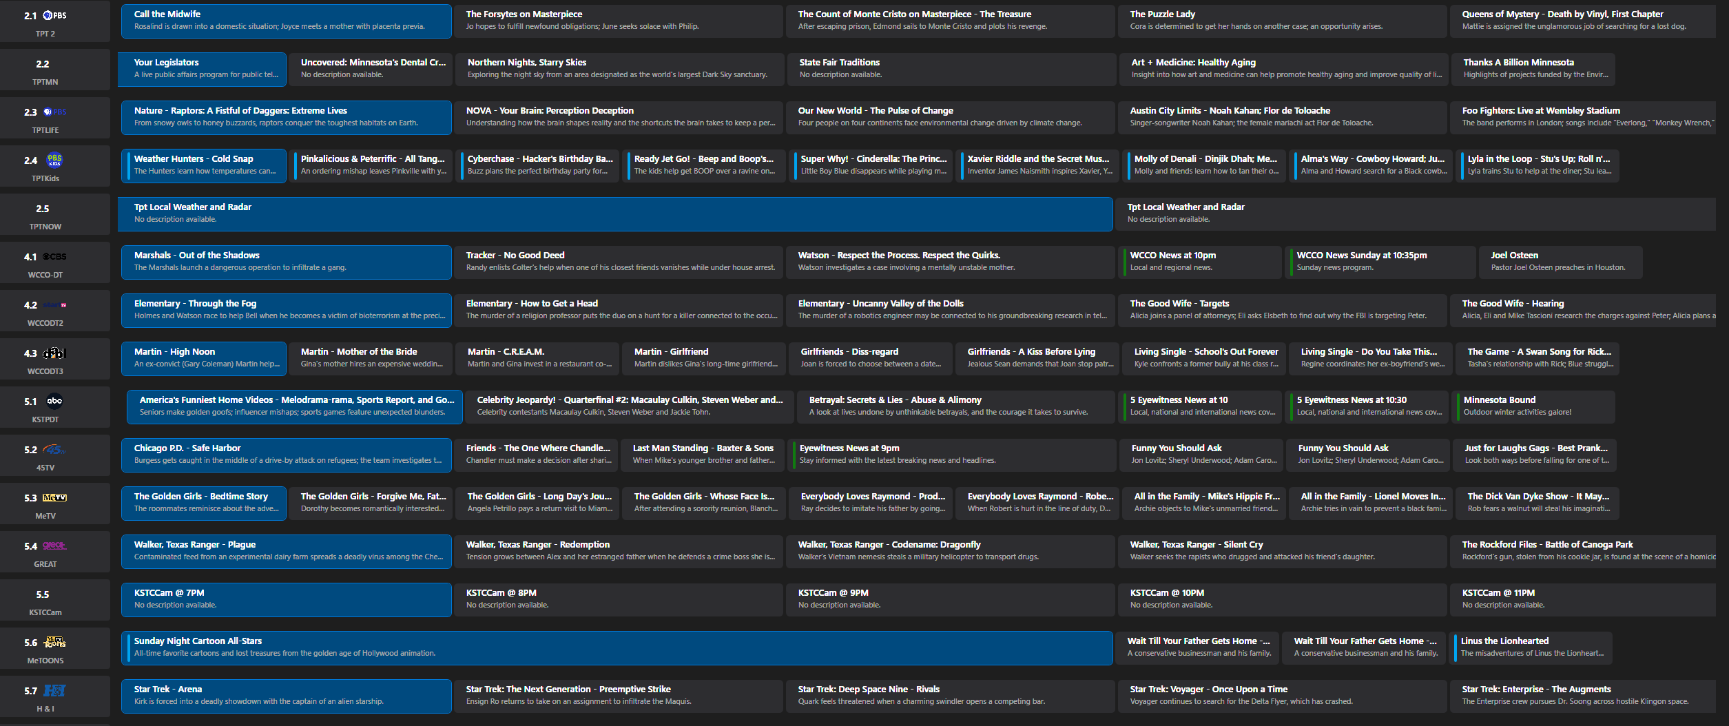Select NOVA - Your Brain: Perception Deception
The width and height of the screenshot is (1729, 726).
[x=619, y=117]
